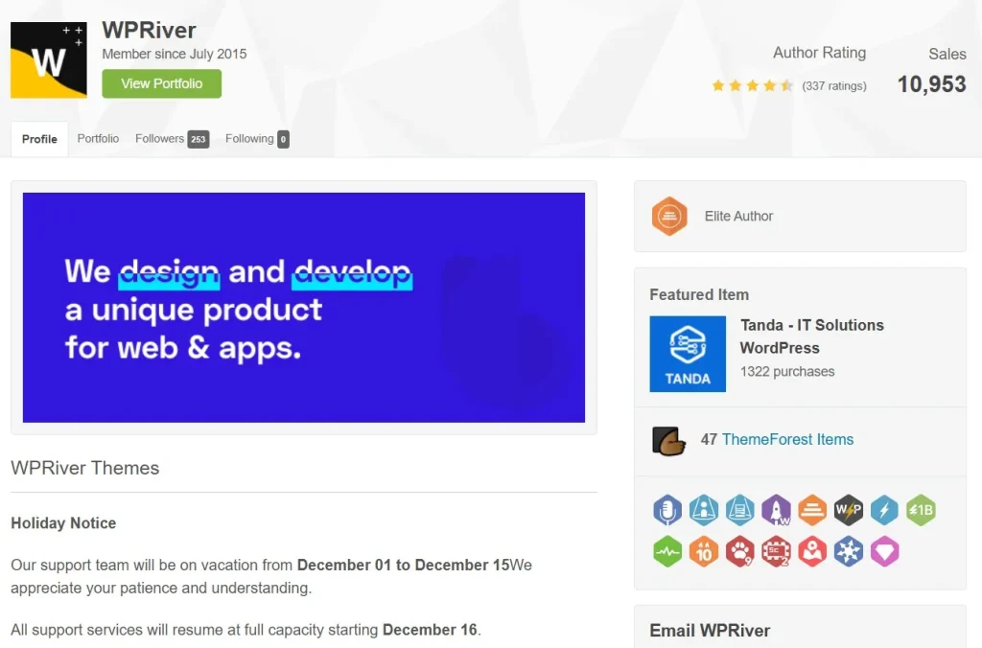Click the ThemeForest squirrel icon
This screenshot has width=982, height=648.
tap(667, 440)
